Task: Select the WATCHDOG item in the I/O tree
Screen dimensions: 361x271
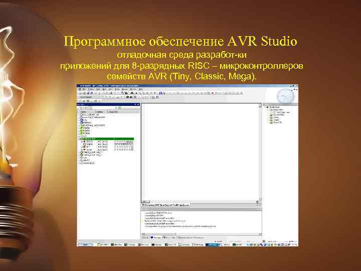Action: tap(88, 163)
